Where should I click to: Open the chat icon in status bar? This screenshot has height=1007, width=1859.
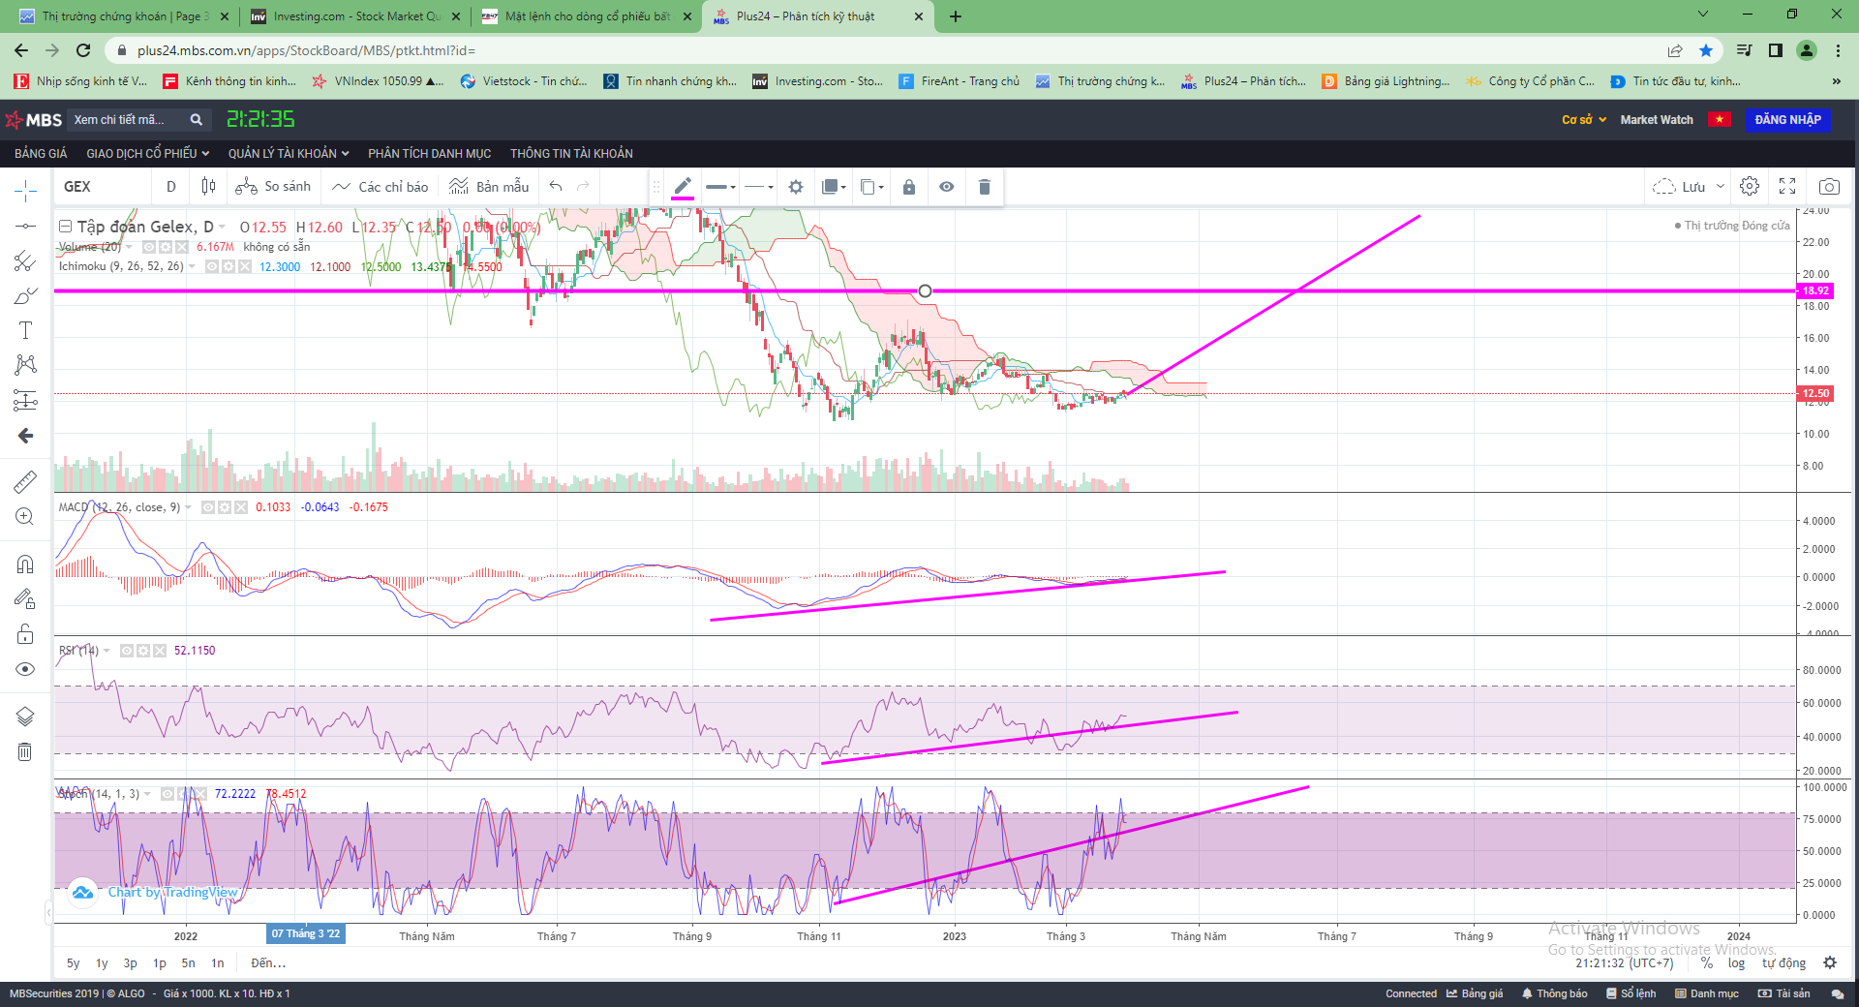tap(1838, 993)
